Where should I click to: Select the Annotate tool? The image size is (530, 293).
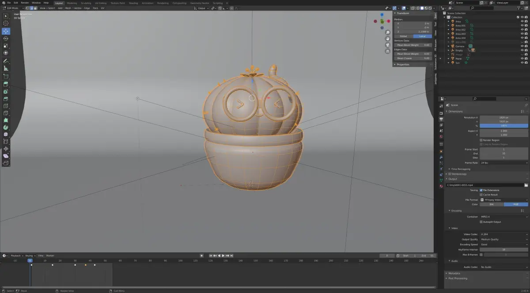click(6, 61)
